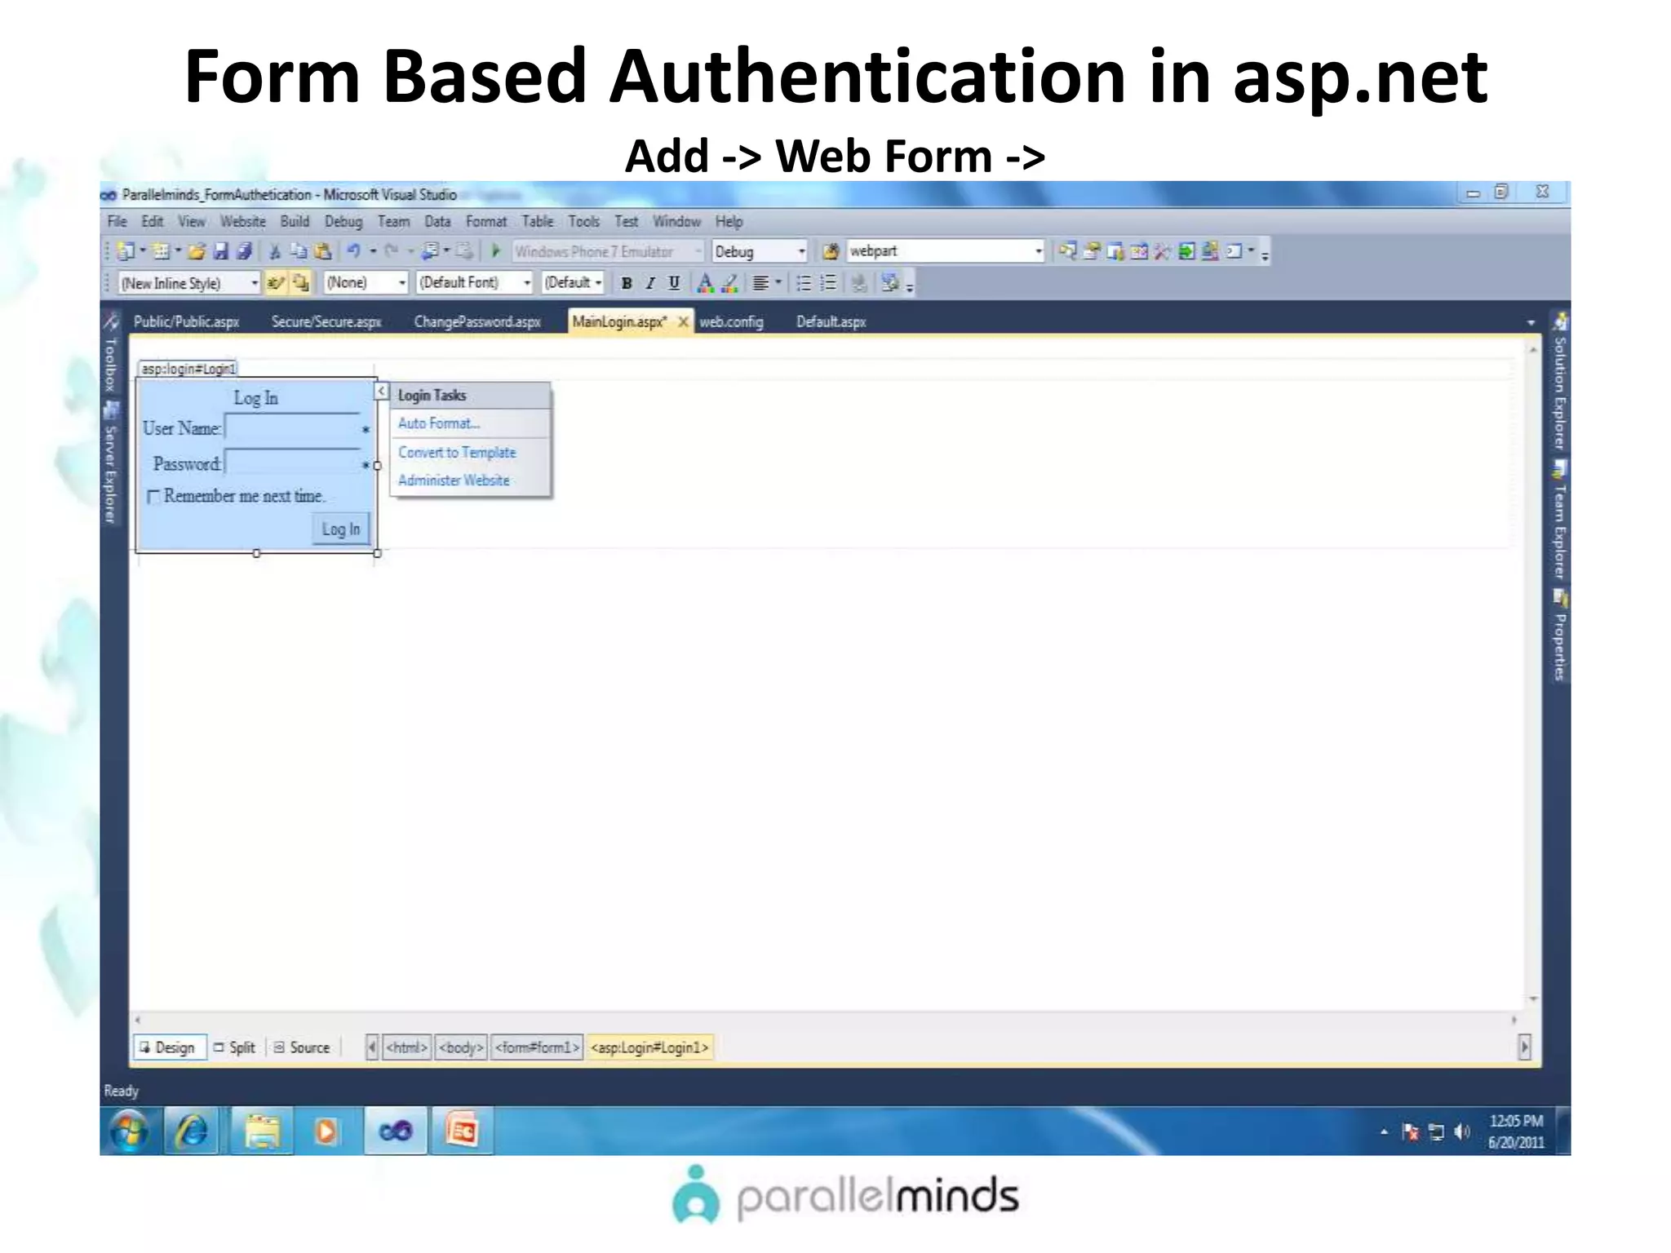Click the green Start Debugging arrow
Viewport: 1671px width, 1253px height.
495,251
